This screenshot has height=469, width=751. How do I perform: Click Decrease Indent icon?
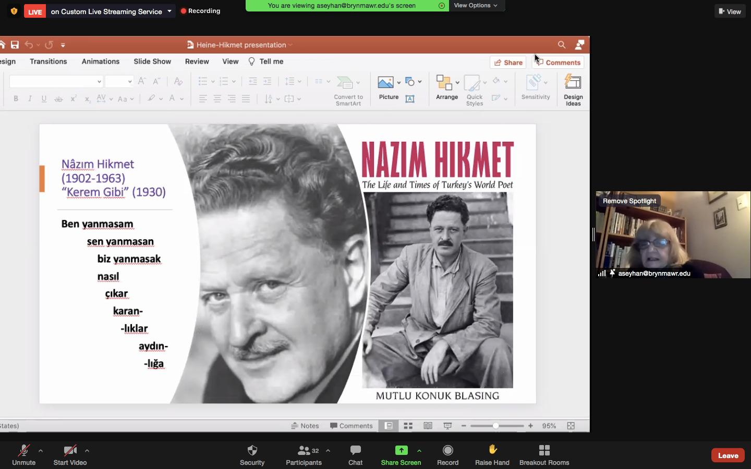point(252,81)
